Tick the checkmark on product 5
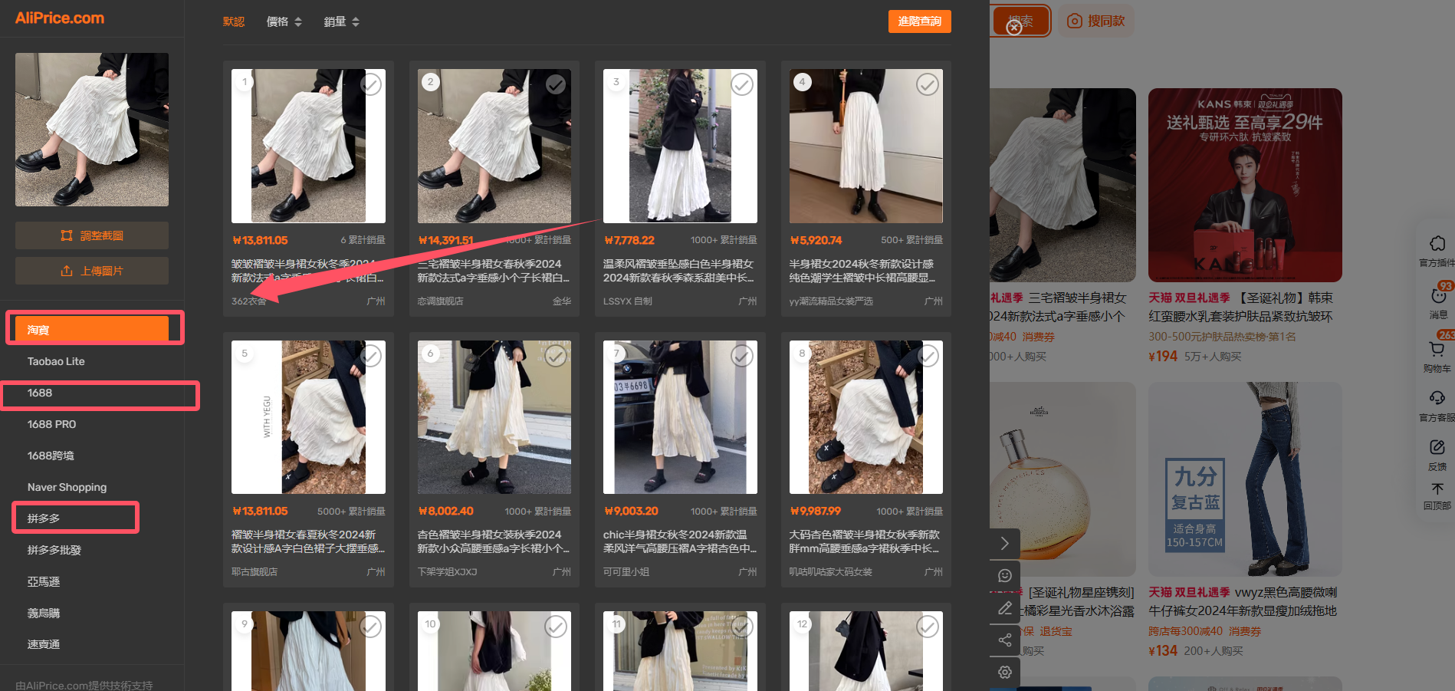Image resolution: width=1455 pixels, height=691 pixels. pyautogui.click(x=371, y=356)
